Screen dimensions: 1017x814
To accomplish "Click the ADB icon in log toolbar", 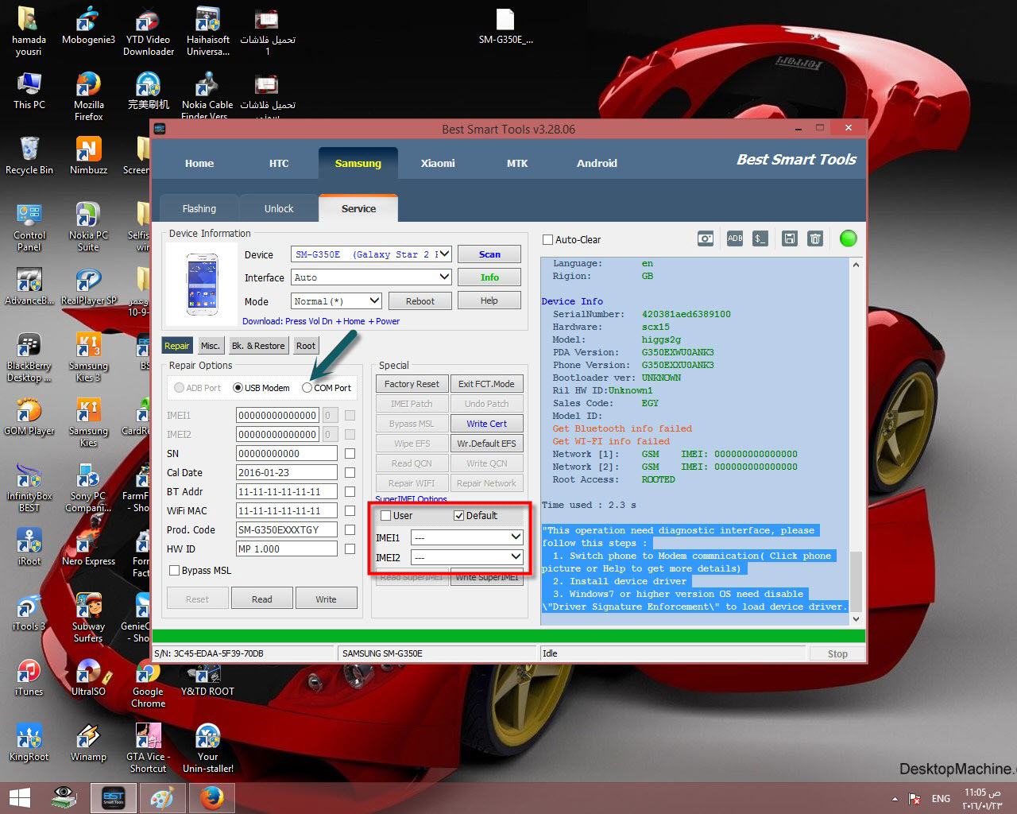I will [735, 238].
